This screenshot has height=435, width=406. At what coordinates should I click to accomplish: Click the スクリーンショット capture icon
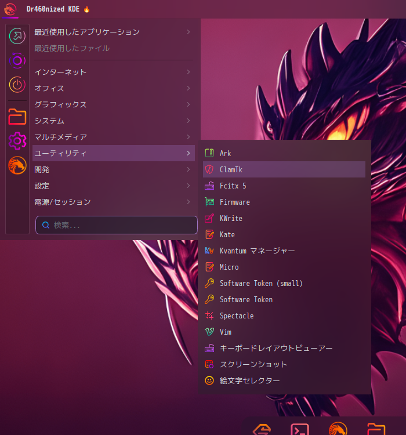click(209, 364)
